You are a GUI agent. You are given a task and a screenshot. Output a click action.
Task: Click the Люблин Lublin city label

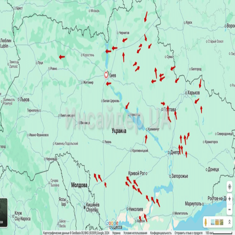pos(6,43)
